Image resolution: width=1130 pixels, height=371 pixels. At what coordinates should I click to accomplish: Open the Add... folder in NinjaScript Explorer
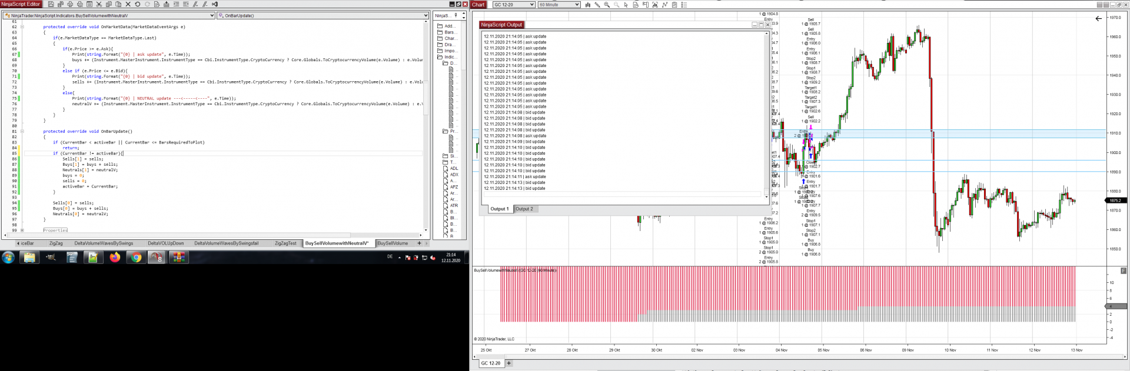pyautogui.click(x=446, y=26)
